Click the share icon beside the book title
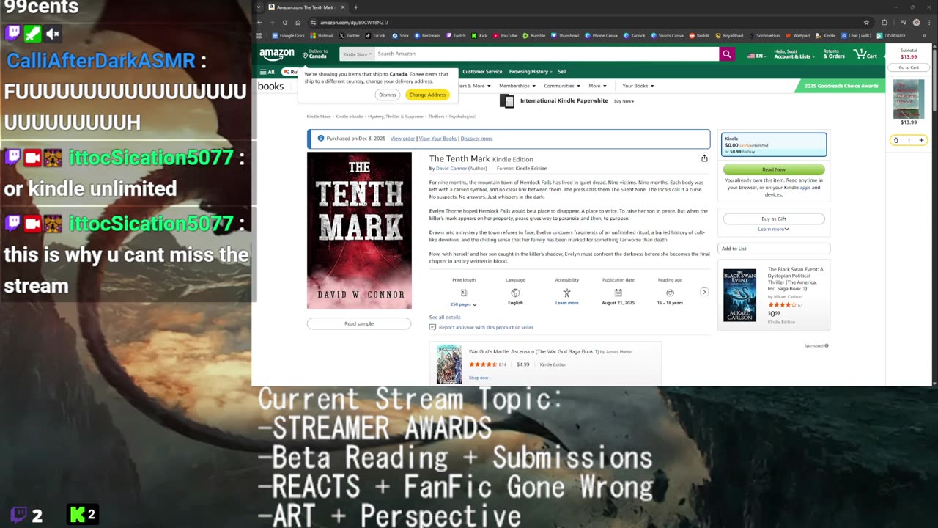This screenshot has height=528, width=938. [x=704, y=158]
